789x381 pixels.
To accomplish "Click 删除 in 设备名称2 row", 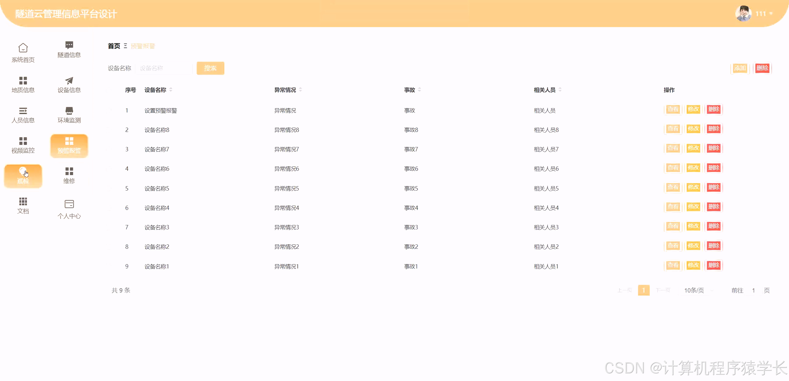I will [x=714, y=246].
